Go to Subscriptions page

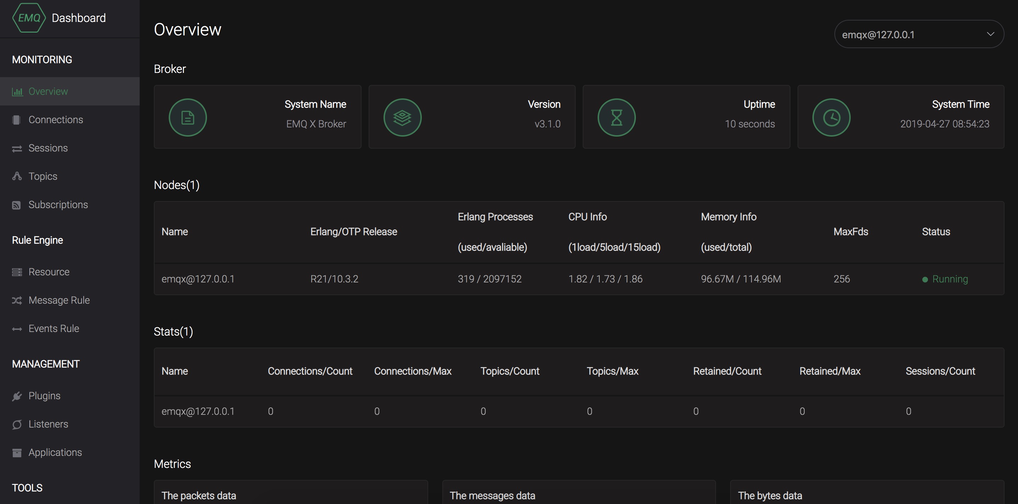pyautogui.click(x=58, y=205)
